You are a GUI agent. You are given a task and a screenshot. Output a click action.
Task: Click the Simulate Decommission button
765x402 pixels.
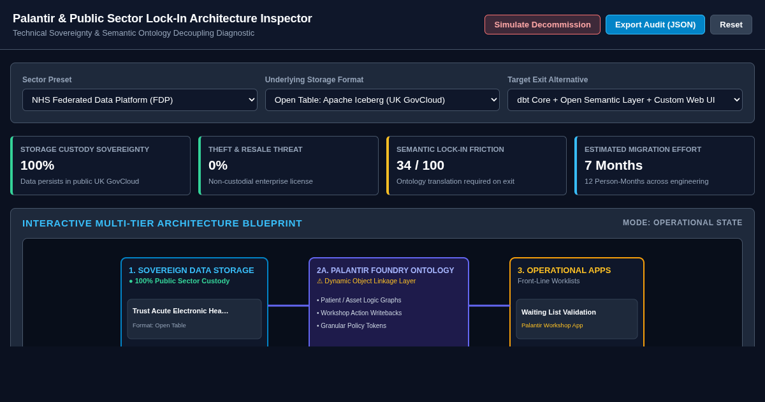point(543,24)
